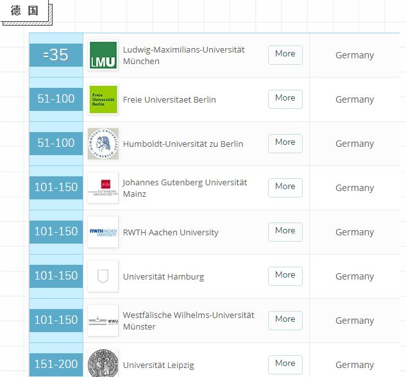Screen dimensions: 406x377
Task: Select Germany in the RWTH Aachen row
Action: coord(355,232)
